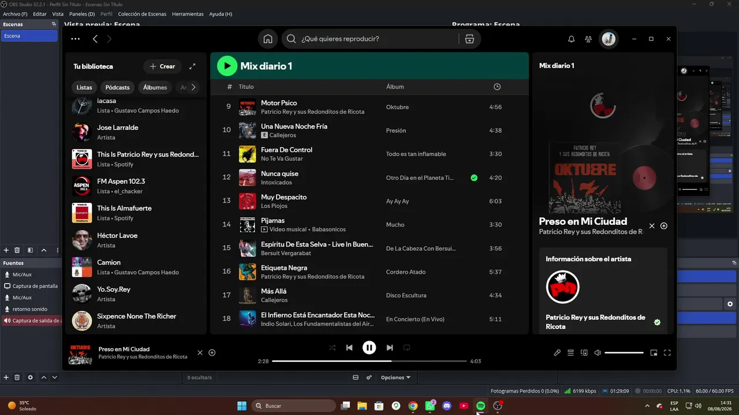Expand Tu biblioteca to full view
This screenshot has width=739, height=415.
[192, 66]
